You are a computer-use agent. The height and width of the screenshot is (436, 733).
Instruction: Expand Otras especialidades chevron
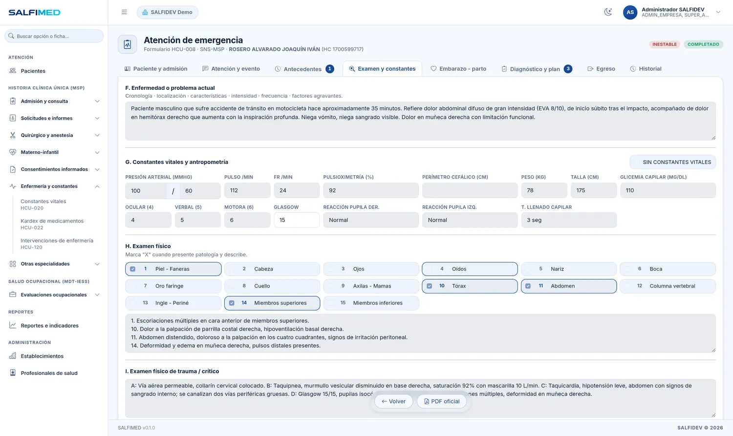[97, 264]
